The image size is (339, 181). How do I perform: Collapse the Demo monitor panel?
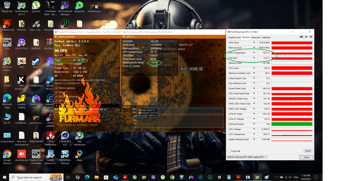pyautogui.click(x=56, y=37)
